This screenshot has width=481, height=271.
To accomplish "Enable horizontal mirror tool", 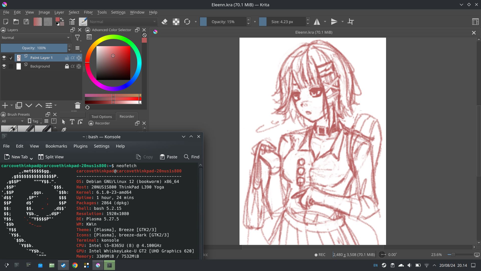I will coord(317,22).
